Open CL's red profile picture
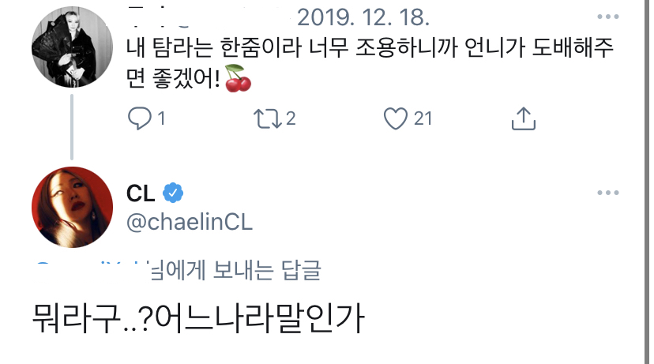The width and height of the screenshot is (654, 364). click(72, 206)
